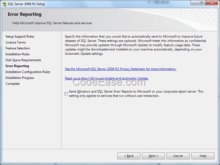Cancel the SQL Server setup

(x=178, y=156)
